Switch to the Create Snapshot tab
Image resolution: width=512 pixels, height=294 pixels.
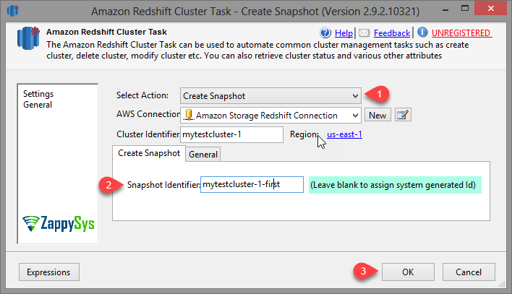tap(149, 153)
